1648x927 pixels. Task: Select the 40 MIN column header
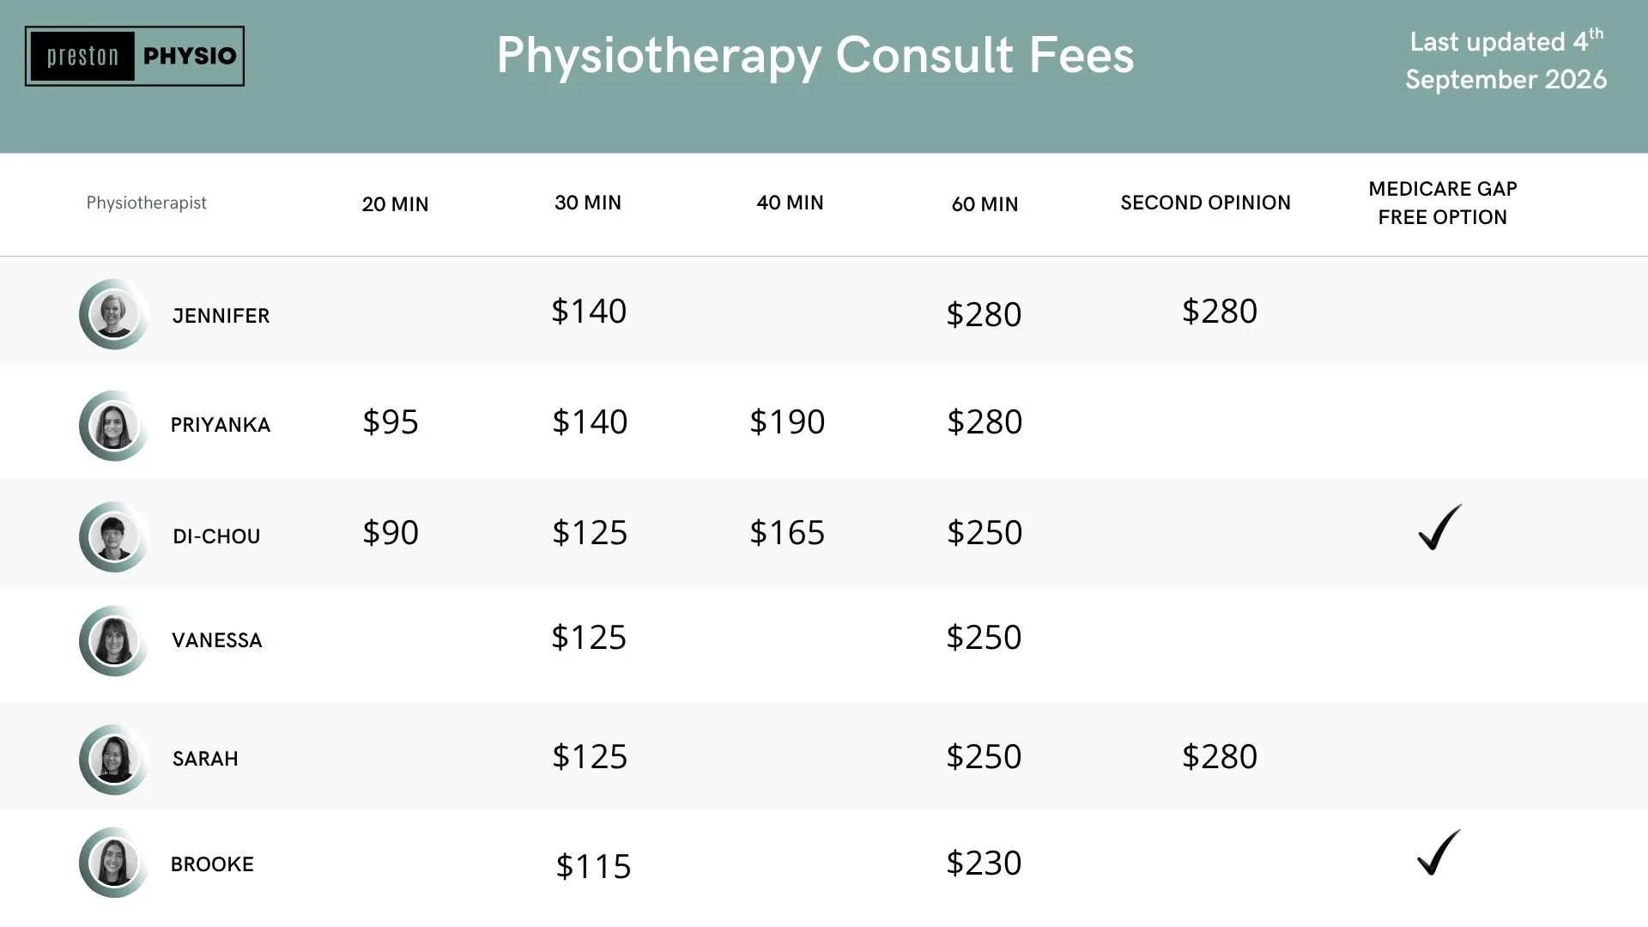coord(790,203)
